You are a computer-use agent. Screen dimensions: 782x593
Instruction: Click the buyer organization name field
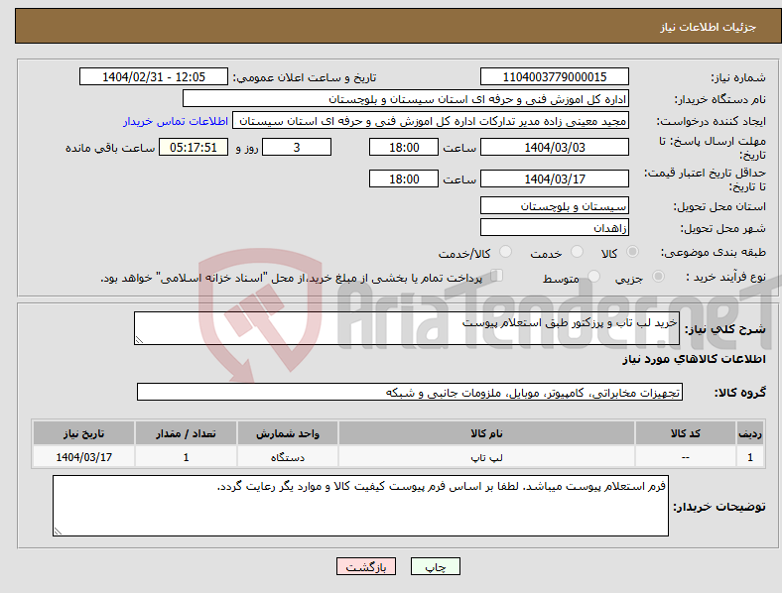[x=406, y=98]
